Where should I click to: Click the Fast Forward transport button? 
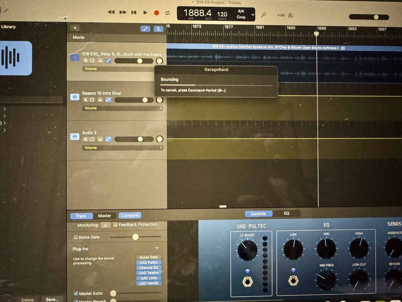pos(123,12)
